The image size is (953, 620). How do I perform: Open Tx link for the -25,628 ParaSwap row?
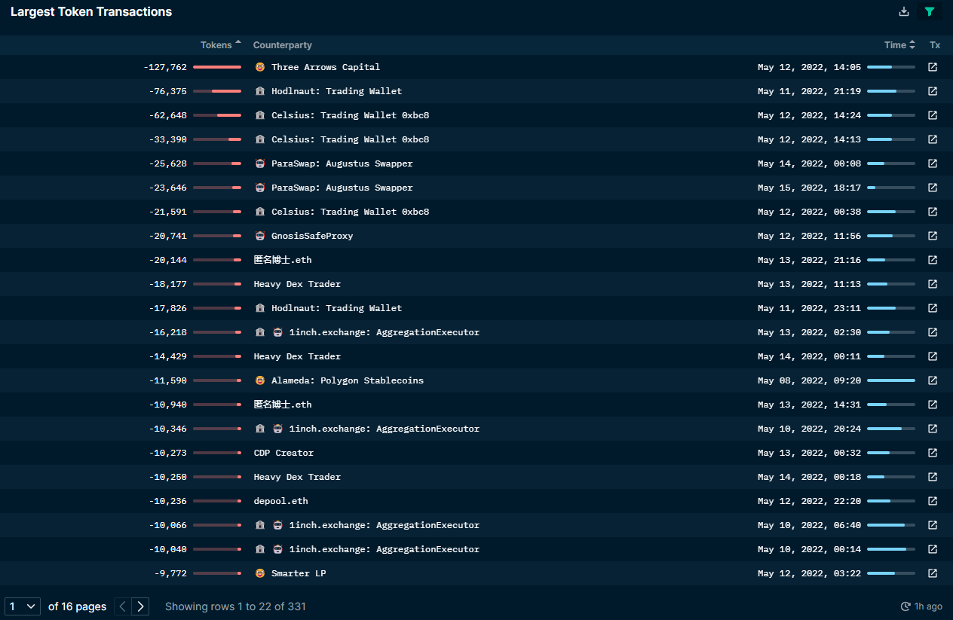click(933, 163)
